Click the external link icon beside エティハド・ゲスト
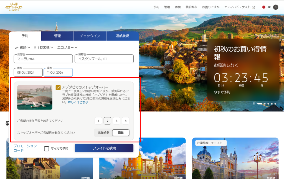This screenshot has width=284, height=179. click(x=253, y=7)
